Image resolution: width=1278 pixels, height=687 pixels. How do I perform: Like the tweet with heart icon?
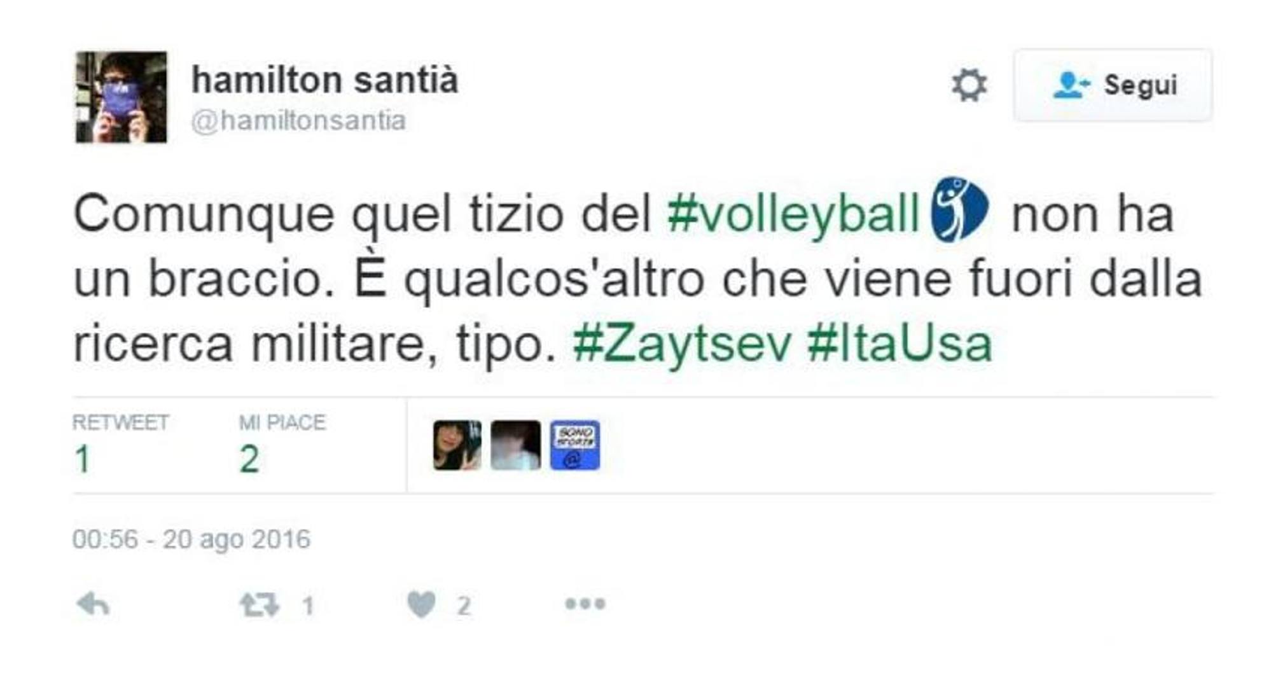coord(422,604)
